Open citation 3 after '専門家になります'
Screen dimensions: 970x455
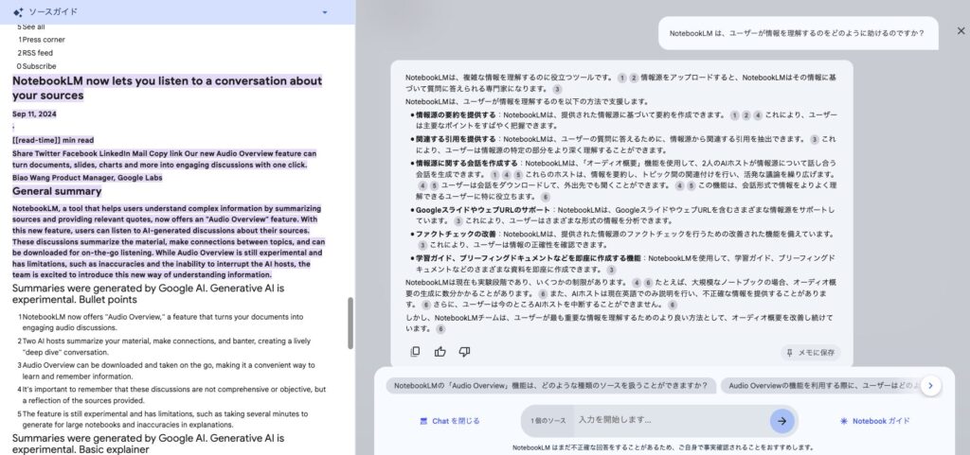[x=557, y=90]
